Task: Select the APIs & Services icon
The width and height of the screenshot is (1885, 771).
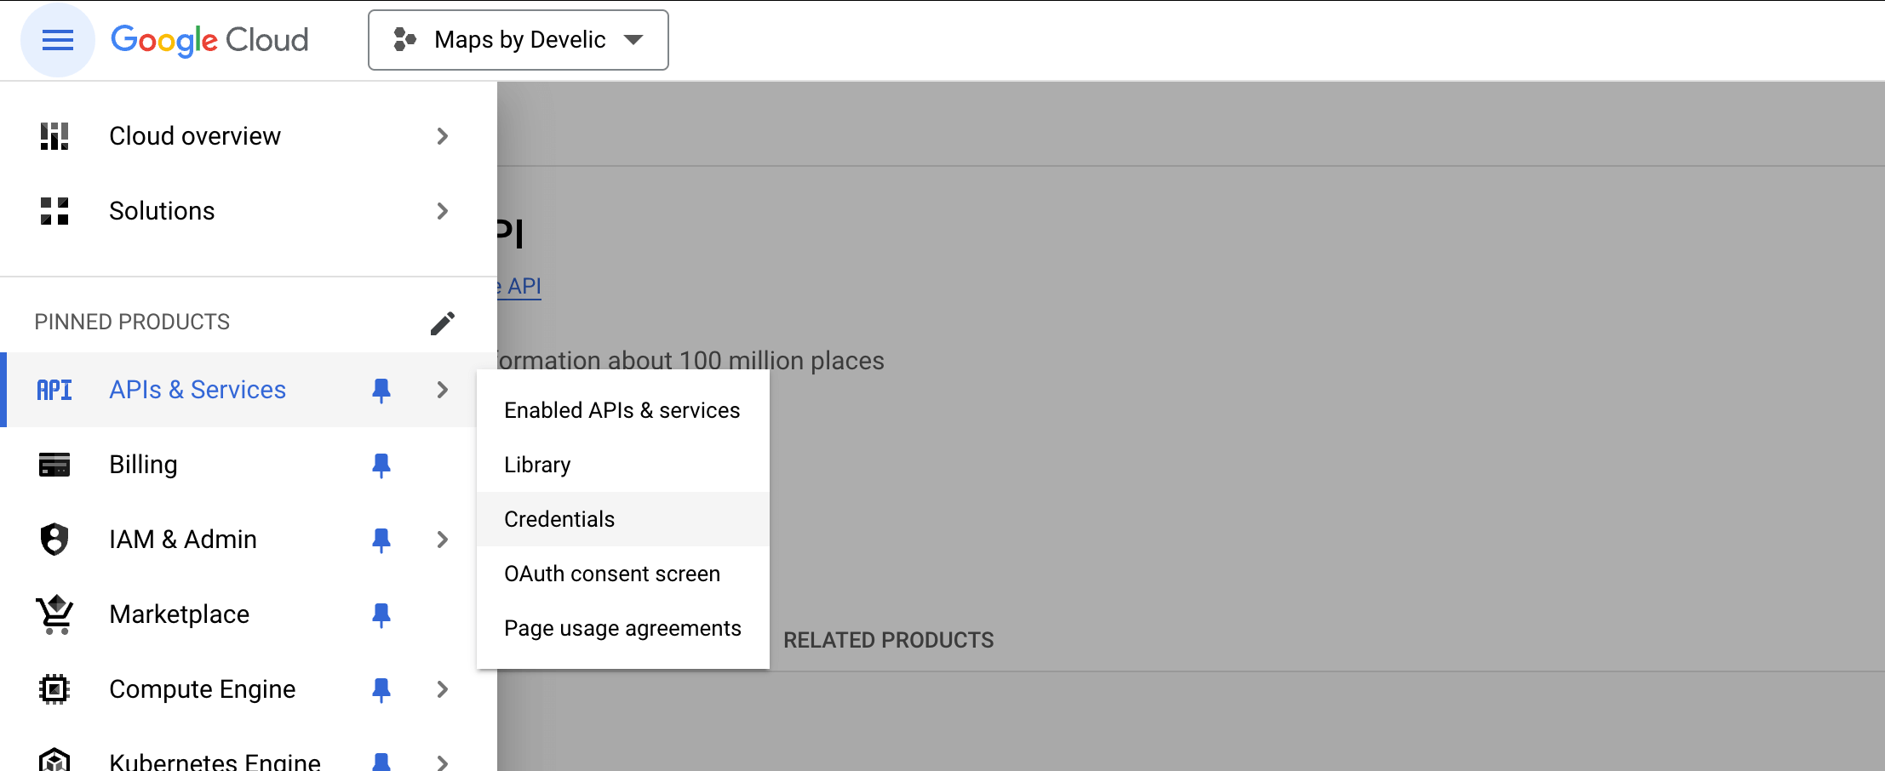Action: tap(54, 390)
